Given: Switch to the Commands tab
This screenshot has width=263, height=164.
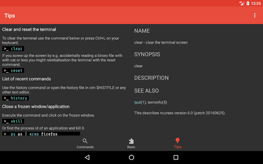Looking at the screenshot, I should [85, 143].
